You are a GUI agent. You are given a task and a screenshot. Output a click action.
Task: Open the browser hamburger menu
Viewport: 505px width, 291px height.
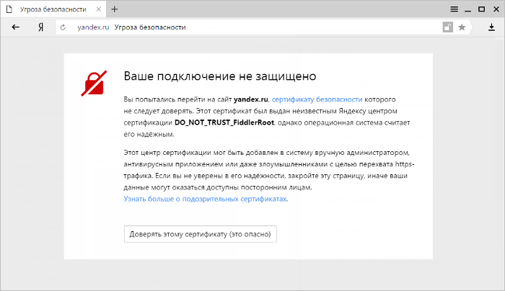click(x=454, y=9)
